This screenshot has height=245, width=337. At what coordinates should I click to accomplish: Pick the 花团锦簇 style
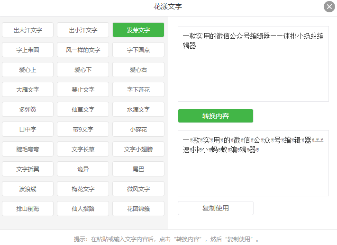[x=138, y=209]
